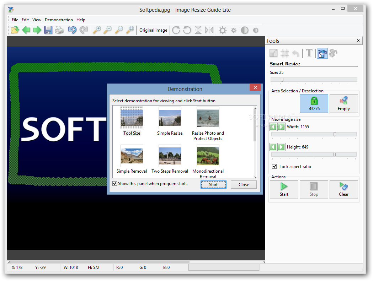
Task: Increase Height with the right arrow
Action: 281,147
